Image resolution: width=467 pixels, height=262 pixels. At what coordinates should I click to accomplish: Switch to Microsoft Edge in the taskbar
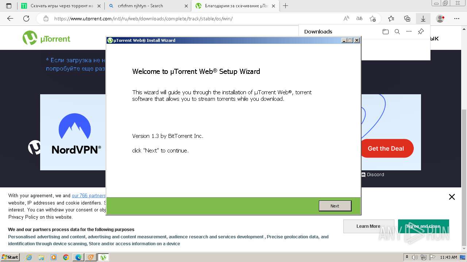point(78,257)
